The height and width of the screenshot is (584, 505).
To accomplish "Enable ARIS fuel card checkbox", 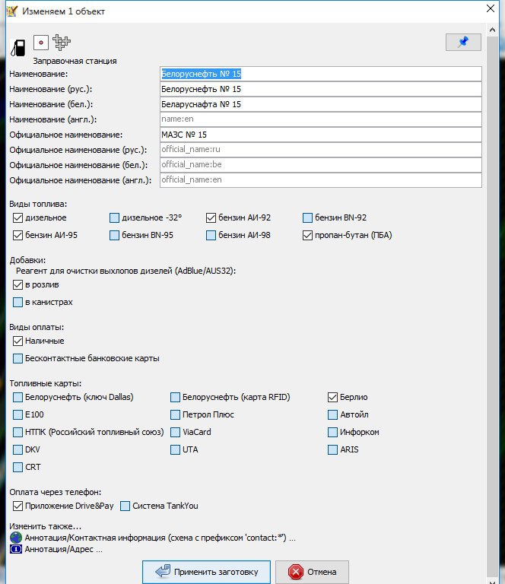I will pos(332,449).
